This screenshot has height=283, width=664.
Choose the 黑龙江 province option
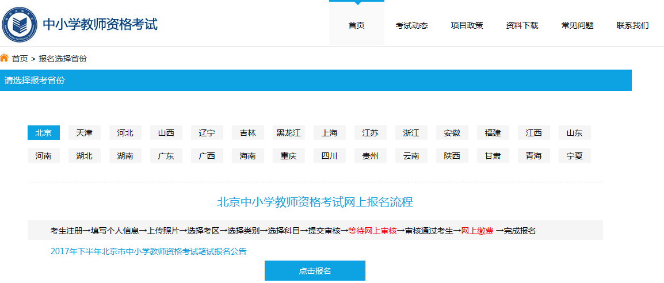[x=289, y=133]
